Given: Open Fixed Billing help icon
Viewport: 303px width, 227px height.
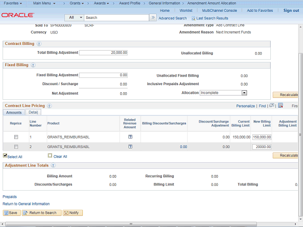Looking at the screenshot, I should click(33, 65).
